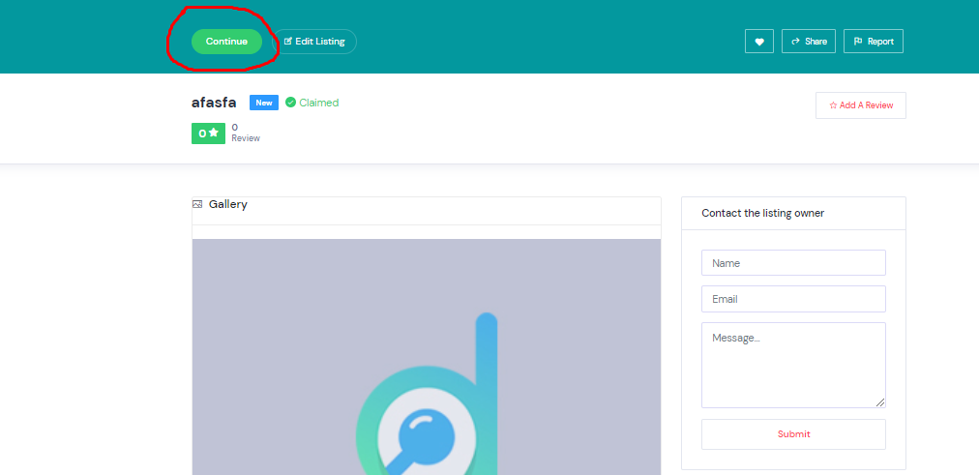
Task: Focus the Name input field
Action: (x=793, y=263)
